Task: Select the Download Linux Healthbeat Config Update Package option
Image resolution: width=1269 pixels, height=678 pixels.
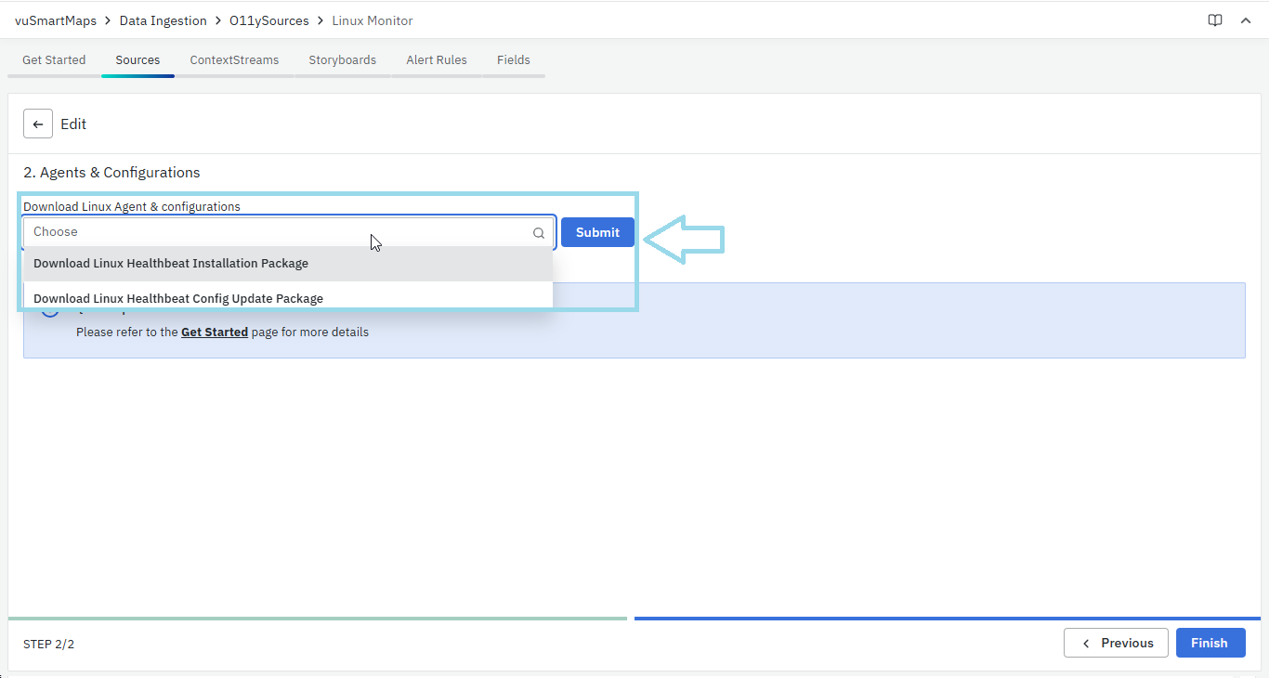Action: coord(177,298)
